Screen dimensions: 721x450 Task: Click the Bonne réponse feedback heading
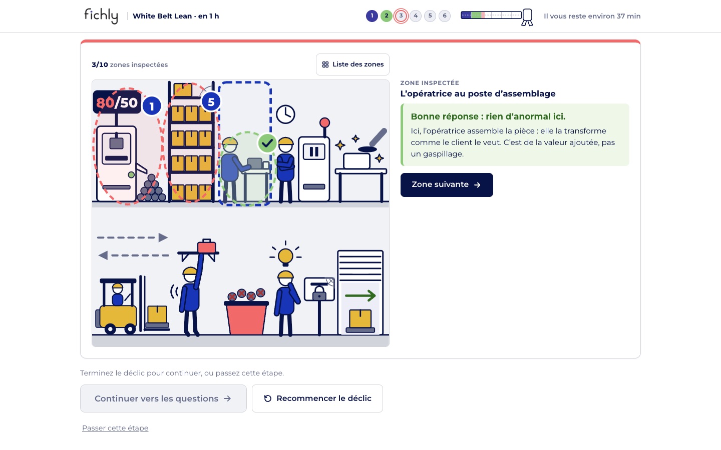pyautogui.click(x=488, y=116)
